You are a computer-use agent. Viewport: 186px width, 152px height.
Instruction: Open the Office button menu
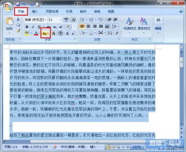pyautogui.click(x=8, y=7)
